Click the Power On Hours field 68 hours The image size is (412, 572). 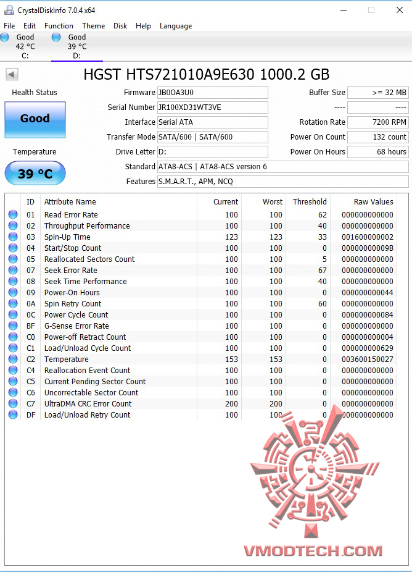tap(378, 152)
